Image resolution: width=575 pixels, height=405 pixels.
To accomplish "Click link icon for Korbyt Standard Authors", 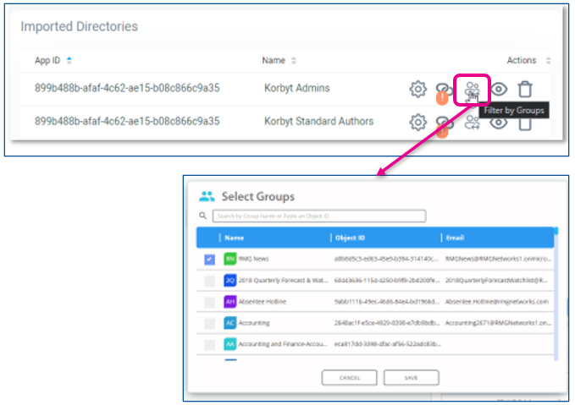I will 444,122.
